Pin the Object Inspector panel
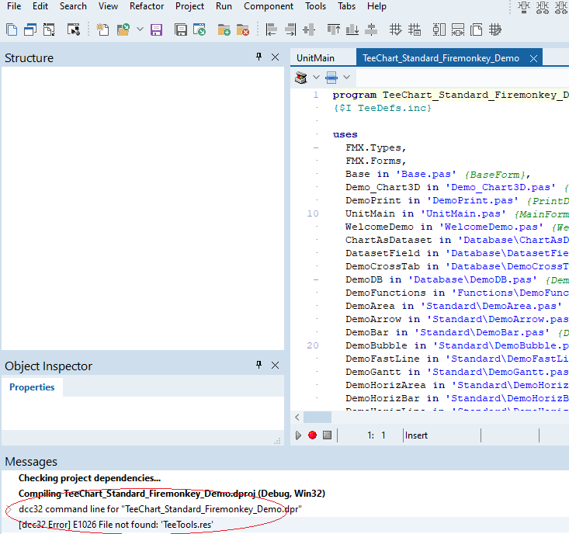 pos(258,365)
